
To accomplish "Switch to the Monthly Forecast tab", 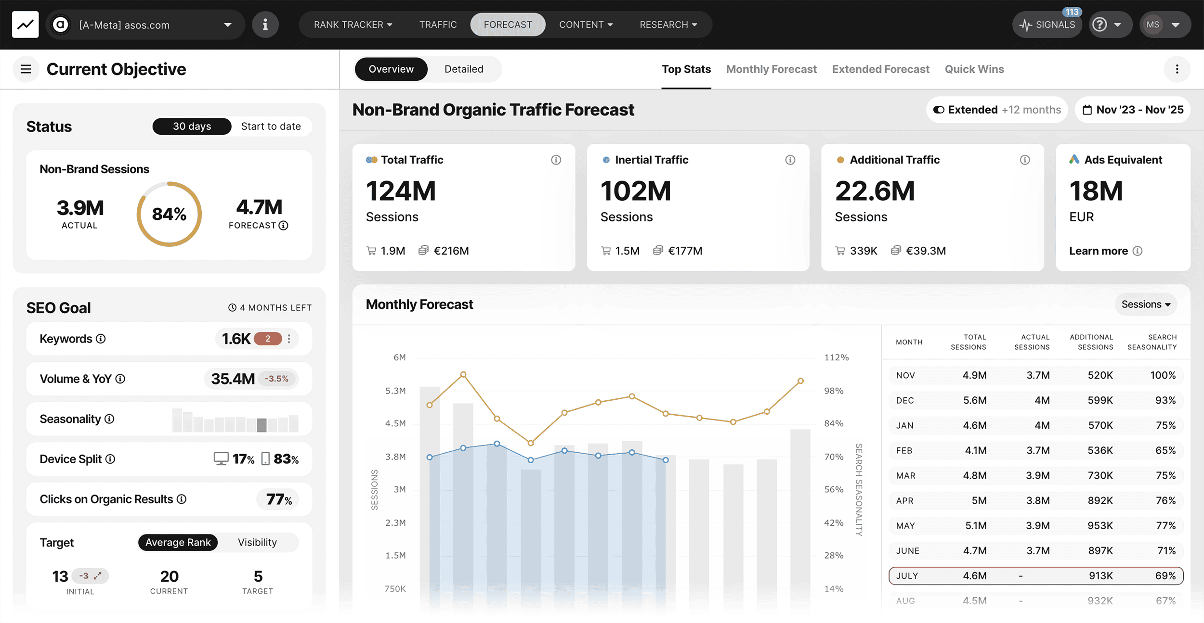I will (771, 69).
